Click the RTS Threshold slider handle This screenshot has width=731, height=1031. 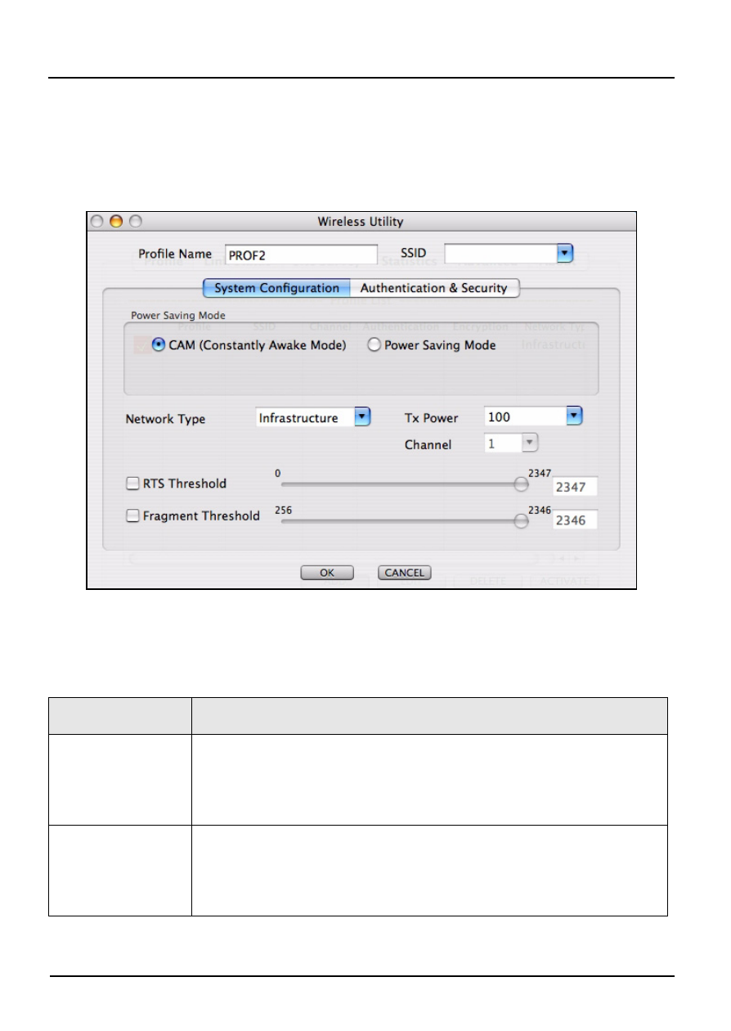pyautogui.click(x=520, y=484)
